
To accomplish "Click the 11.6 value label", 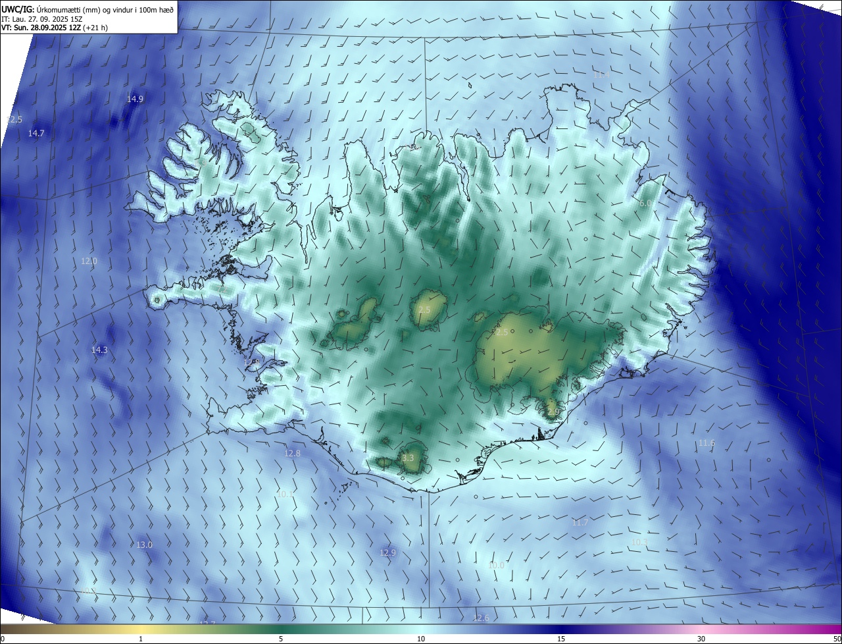I will click(706, 443).
